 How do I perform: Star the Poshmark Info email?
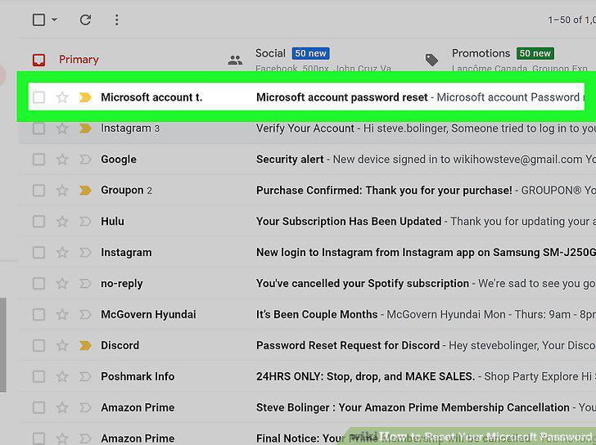(x=62, y=376)
